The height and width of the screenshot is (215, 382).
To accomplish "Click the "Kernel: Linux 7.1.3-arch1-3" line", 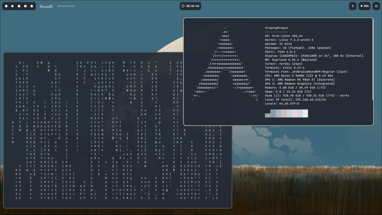I will pyautogui.click(x=289, y=40).
